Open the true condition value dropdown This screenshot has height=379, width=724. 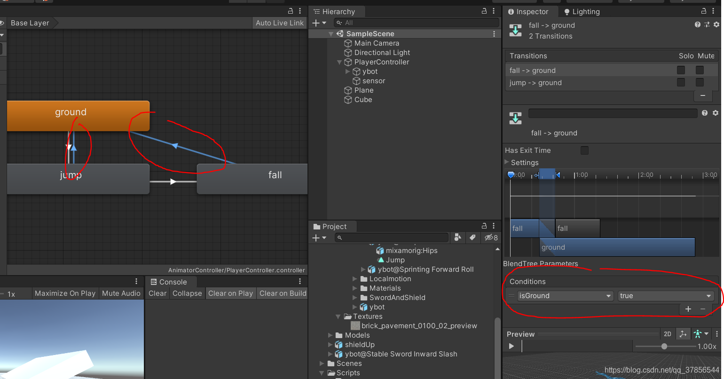click(x=666, y=296)
